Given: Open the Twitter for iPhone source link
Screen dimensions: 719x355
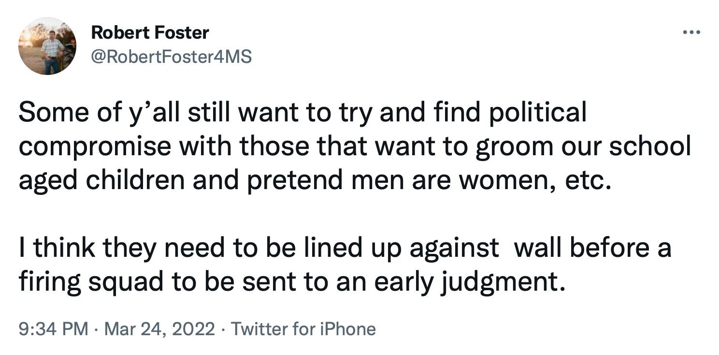Looking at the screenshot, I should pyautogui.click(x=303, y=329).
